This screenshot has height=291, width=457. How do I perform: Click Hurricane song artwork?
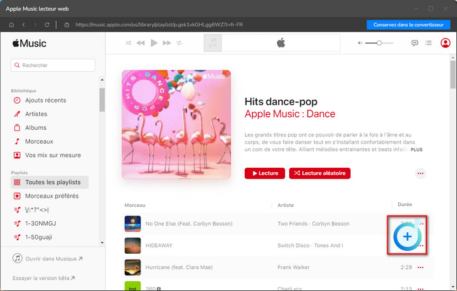click(133, 268)
